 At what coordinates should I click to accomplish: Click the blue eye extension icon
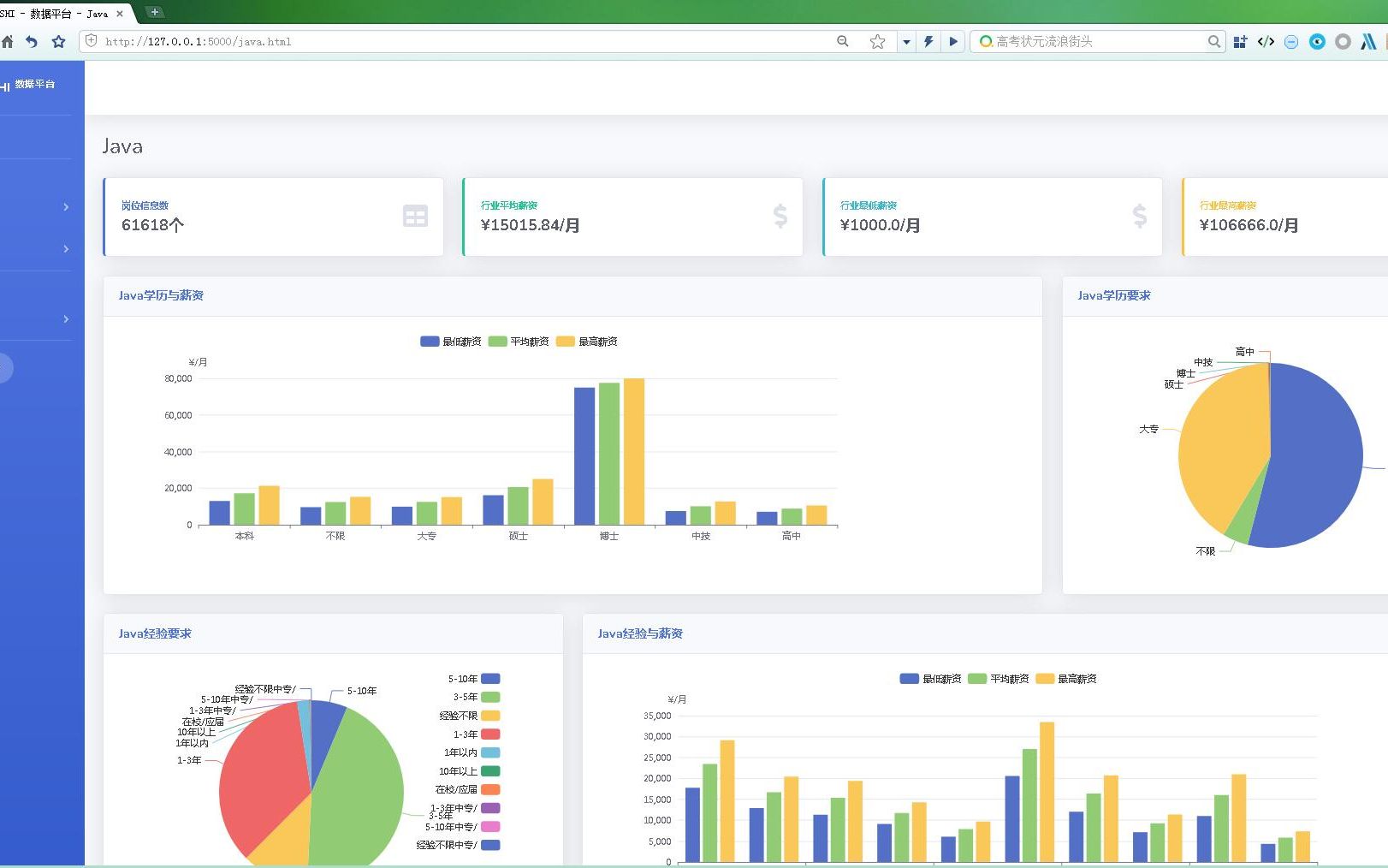coord(1317,41)
